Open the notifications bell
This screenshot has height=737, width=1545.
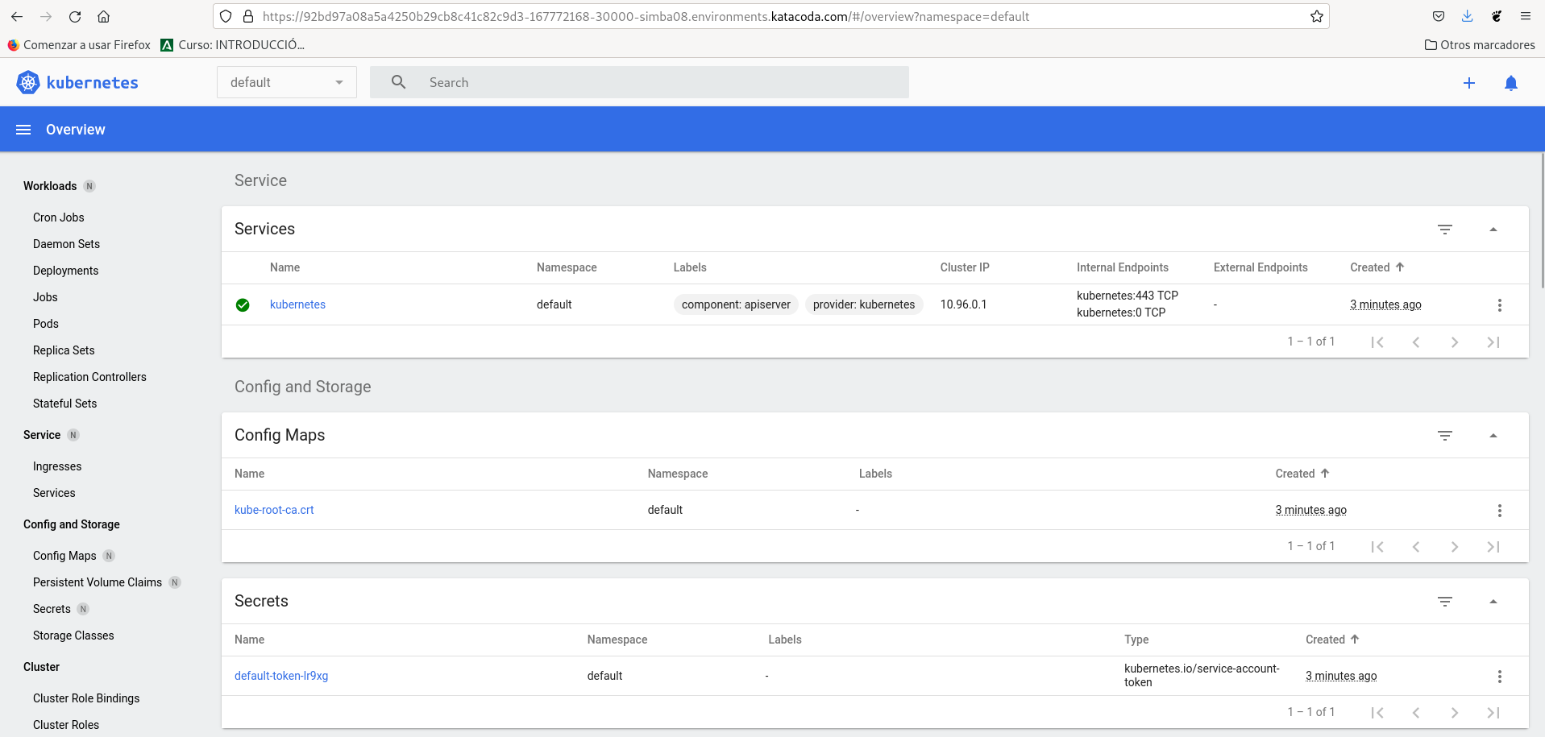click(x=1511, y=83)
